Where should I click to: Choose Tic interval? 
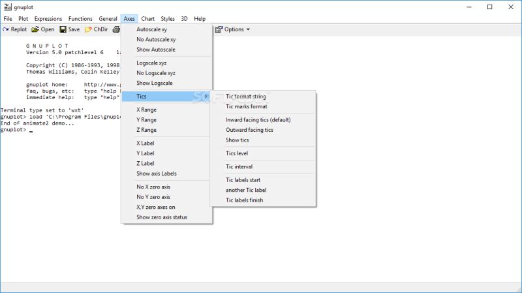tap(263, 166)
